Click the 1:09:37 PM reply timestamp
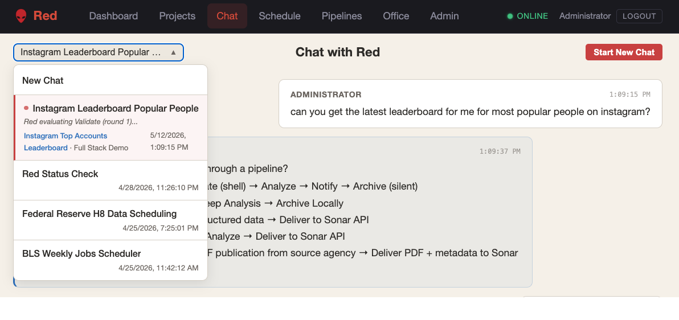679x320 pixels. [500, 151]
